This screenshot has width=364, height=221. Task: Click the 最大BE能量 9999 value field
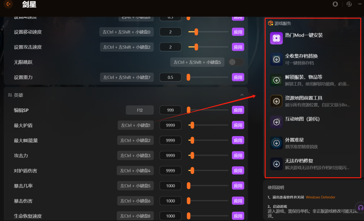coord(170,140)
